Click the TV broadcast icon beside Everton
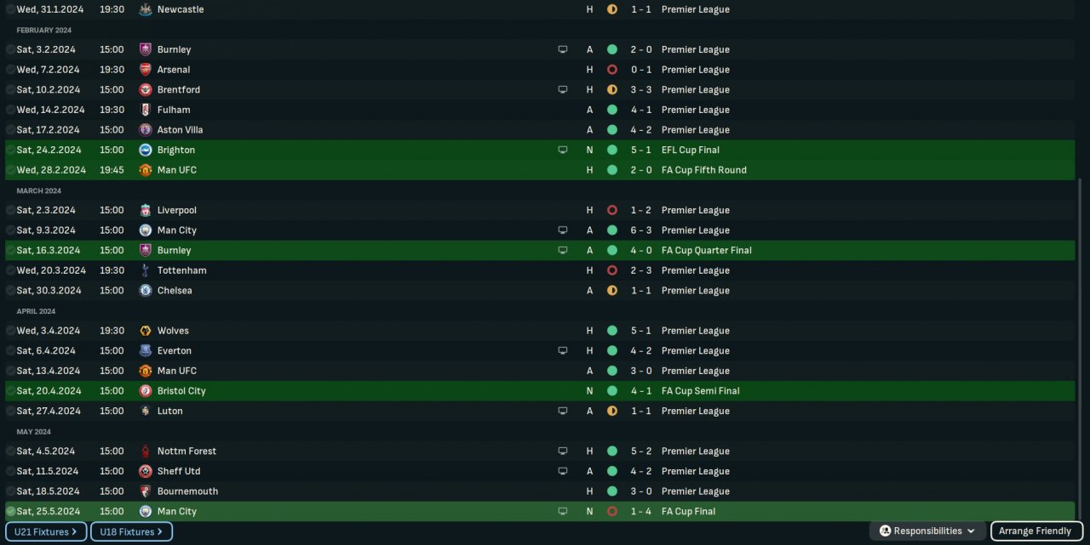Viewport: 1090px width, 545px height. tap(562, 350)
